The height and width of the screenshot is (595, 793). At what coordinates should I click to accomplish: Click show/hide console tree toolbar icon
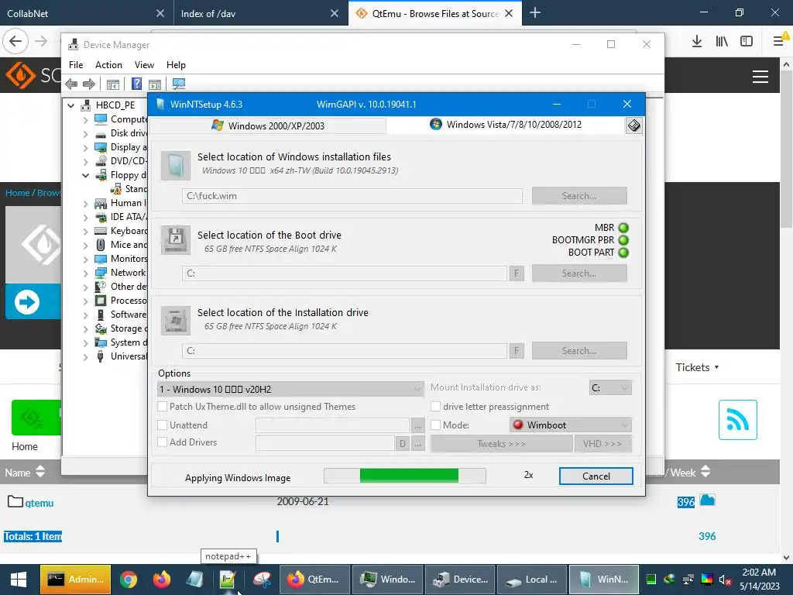[113, 84]
